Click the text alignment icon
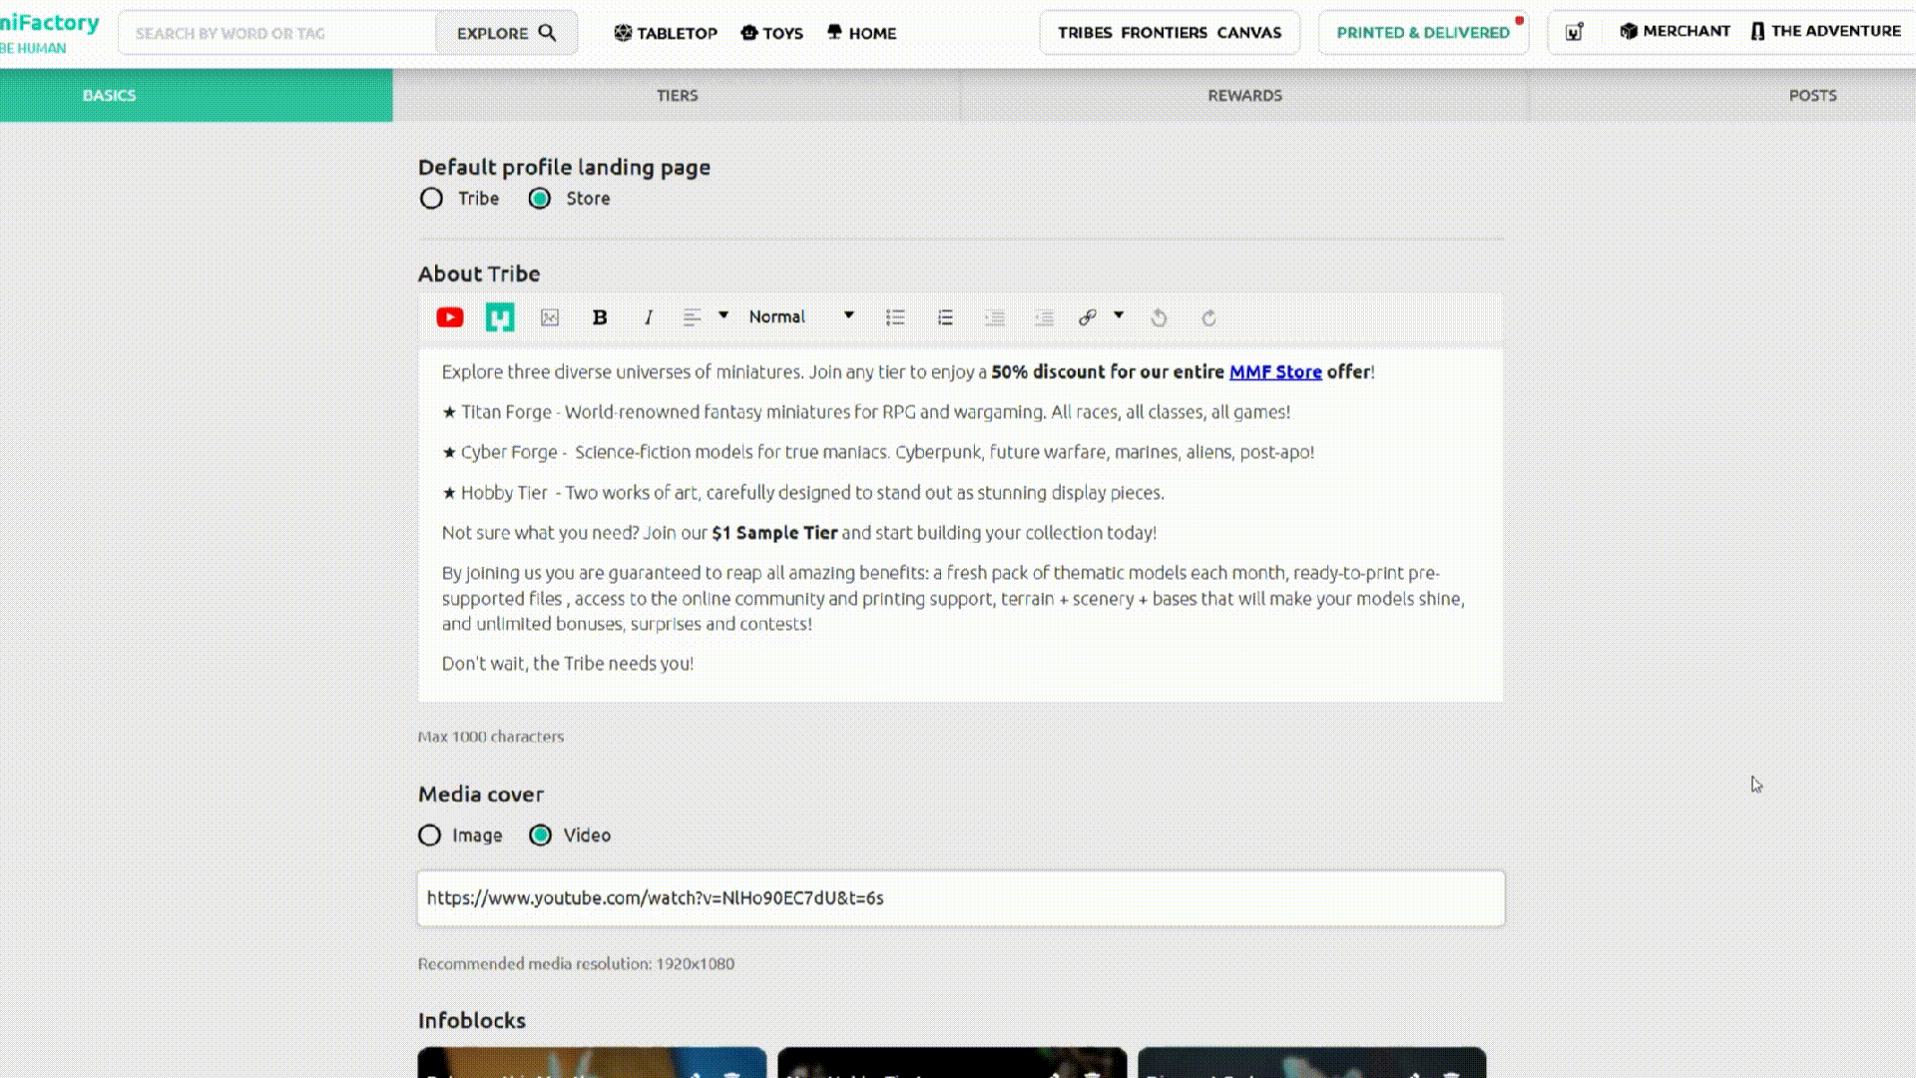 coord(692,317)
